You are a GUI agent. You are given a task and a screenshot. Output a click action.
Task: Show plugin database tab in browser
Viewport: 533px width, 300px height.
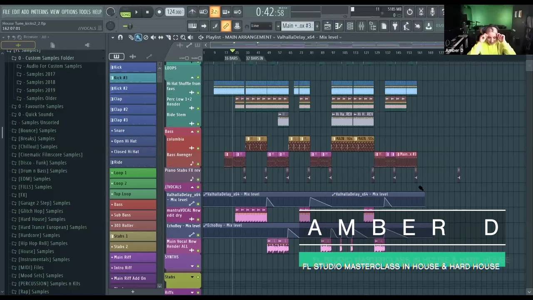pos(87,45)
